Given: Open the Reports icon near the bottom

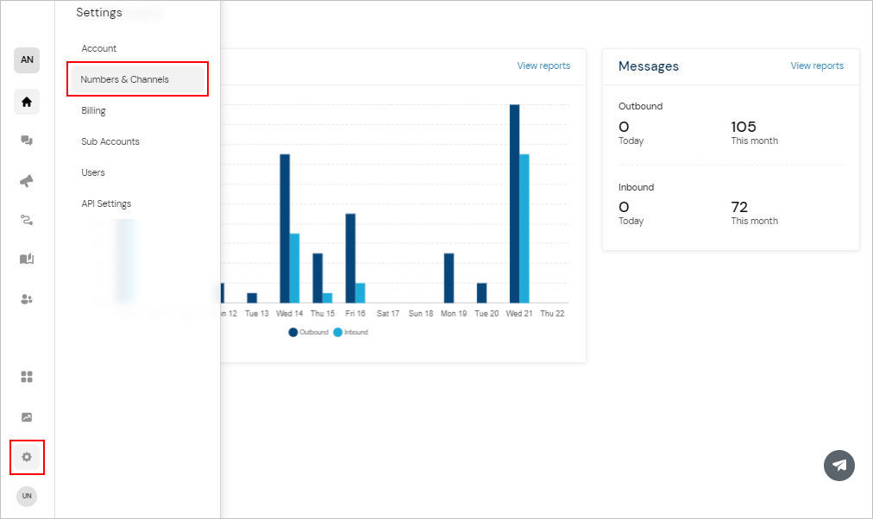Looking at the screenshot, I should click(26, 416).
